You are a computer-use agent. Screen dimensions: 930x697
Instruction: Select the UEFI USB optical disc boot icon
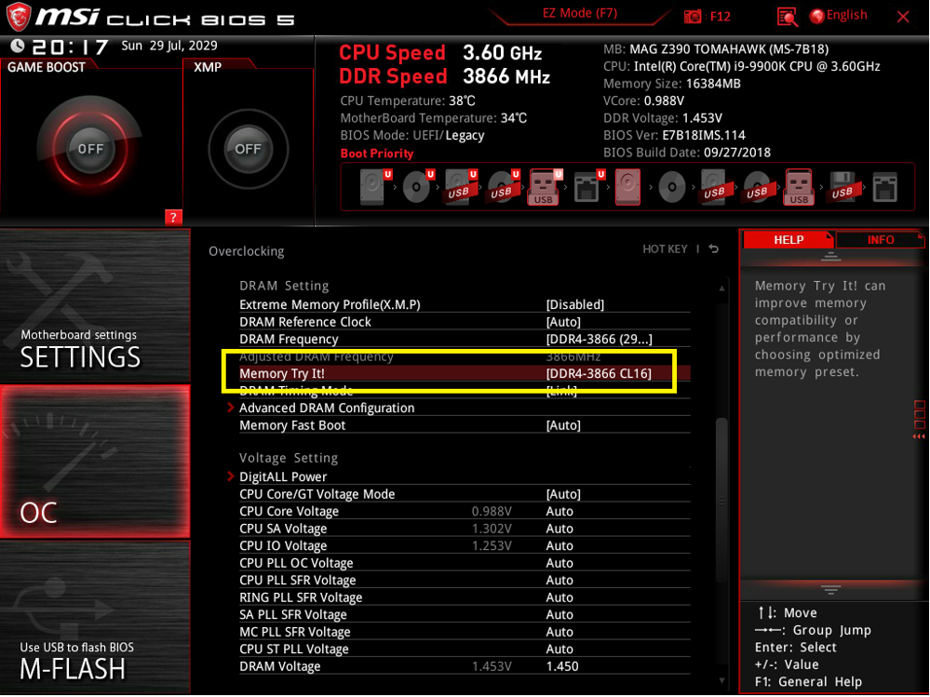(503, 187)
